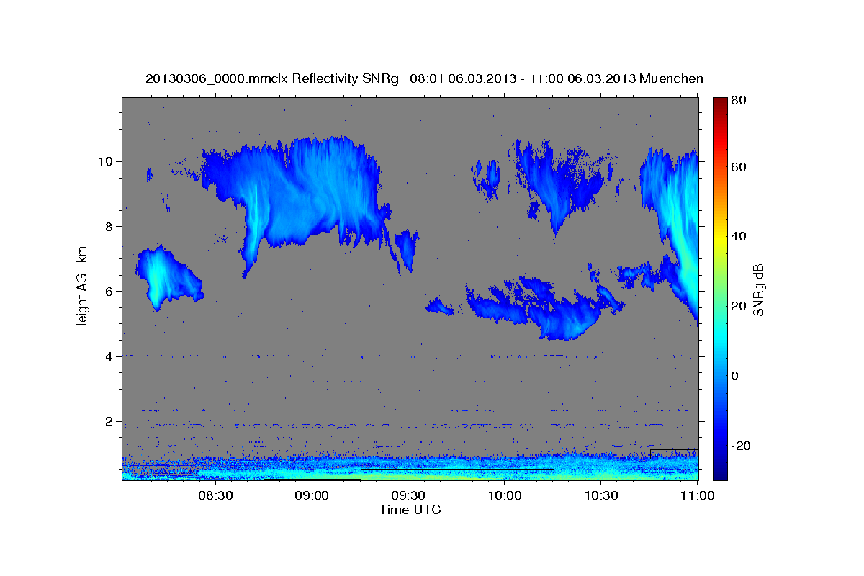This screenshot has height=576, width=864.
Task: Click the 10:00 time tick label
Action: (x=505, y=495)
